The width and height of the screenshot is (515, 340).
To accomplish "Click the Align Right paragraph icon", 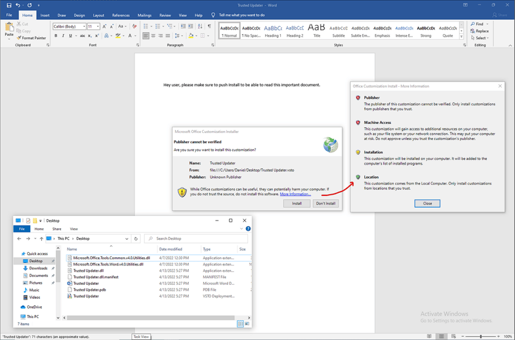I will (x=160, y=36).
